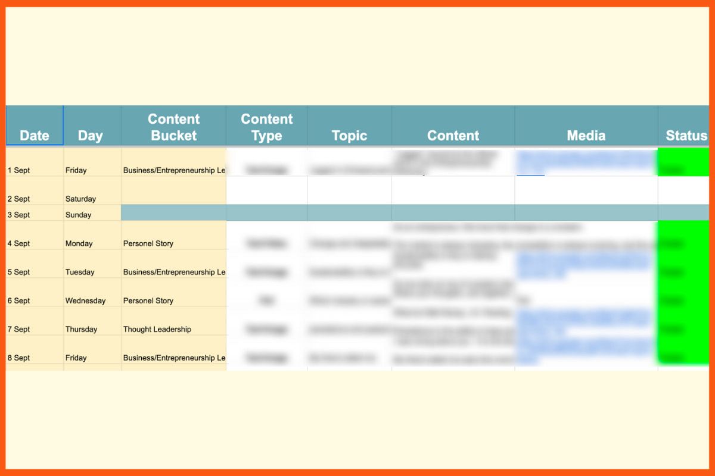Click the Media column header
The width and height of the screenshot is (715, 476).
click(x=586, y=126)
